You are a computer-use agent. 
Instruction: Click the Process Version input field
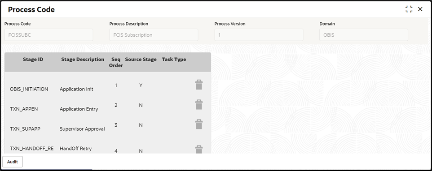pyautogui.click(x=259, y=35)
